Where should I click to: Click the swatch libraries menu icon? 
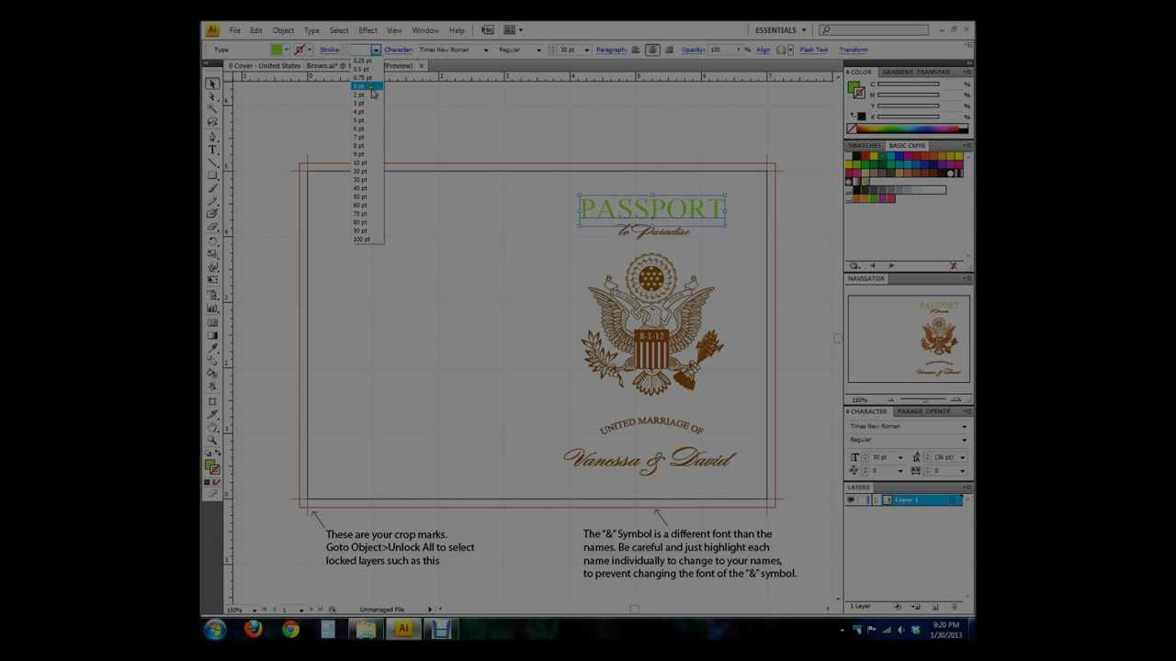pos(854,266)
